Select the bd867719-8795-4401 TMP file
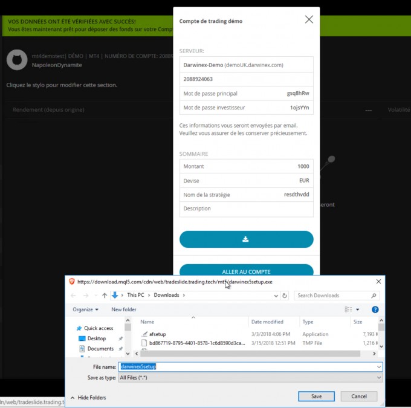 (x=259, y=343)
